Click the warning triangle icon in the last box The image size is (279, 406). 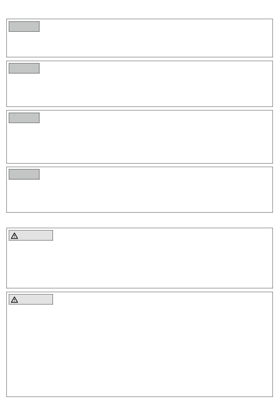tap(14, 299)
